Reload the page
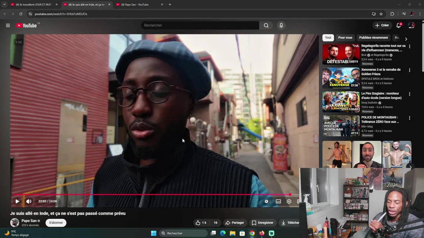The image size is (424, 238). [21, 14]
